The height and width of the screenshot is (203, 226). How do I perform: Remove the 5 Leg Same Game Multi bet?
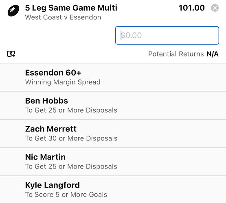coord(215,8)
